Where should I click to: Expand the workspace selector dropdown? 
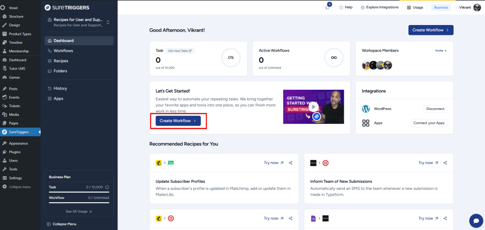pyautogui.click(x=108, y=22)
